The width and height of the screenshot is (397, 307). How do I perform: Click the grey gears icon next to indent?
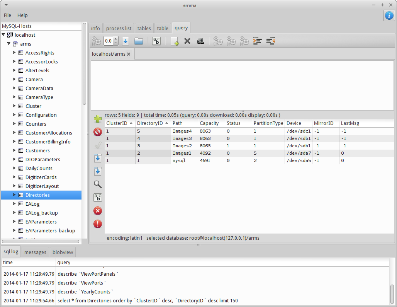[x=244, y=41]
